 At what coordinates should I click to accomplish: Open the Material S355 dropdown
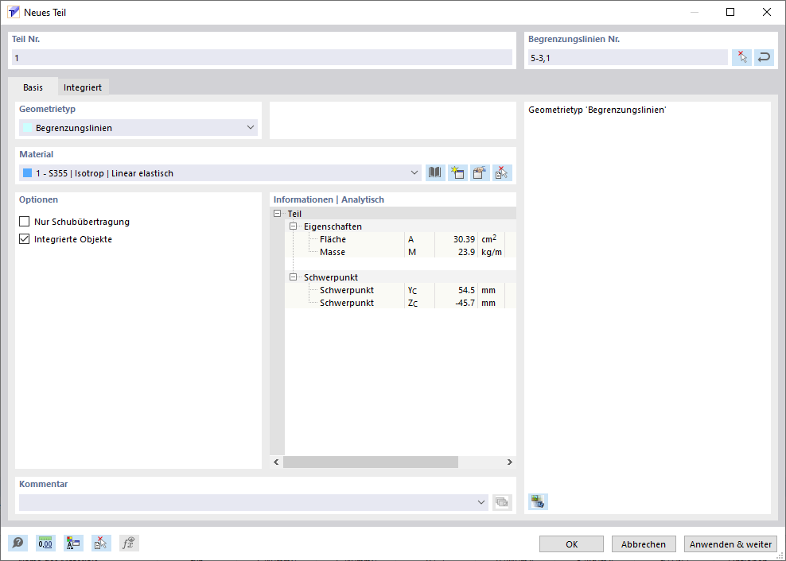point(220,172)
